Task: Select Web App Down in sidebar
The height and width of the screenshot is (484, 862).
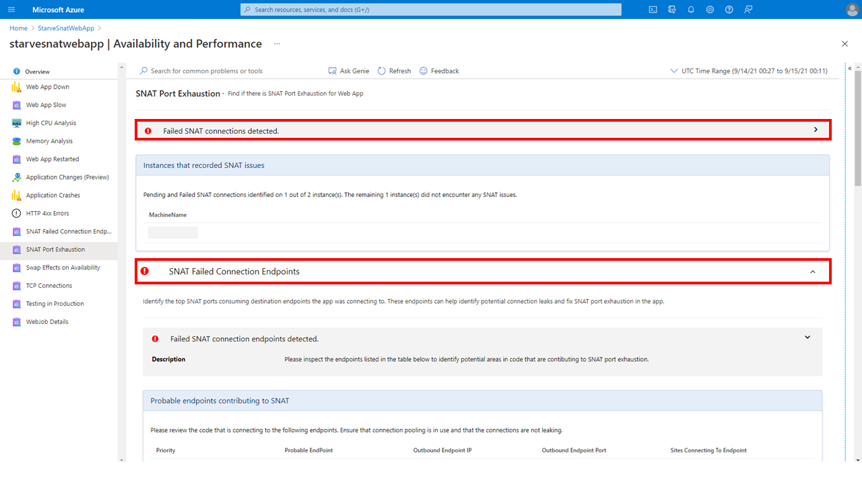Action: point(47,87)
